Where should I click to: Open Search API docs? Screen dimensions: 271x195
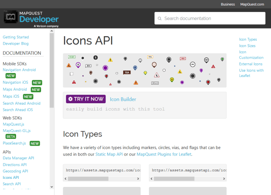pyautogui.click(x=12, y=184)
